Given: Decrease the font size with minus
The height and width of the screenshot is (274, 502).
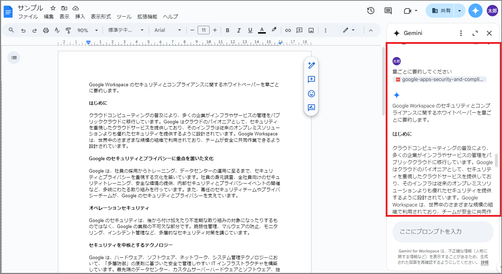Looking at the screenshot, I should 192,30.
